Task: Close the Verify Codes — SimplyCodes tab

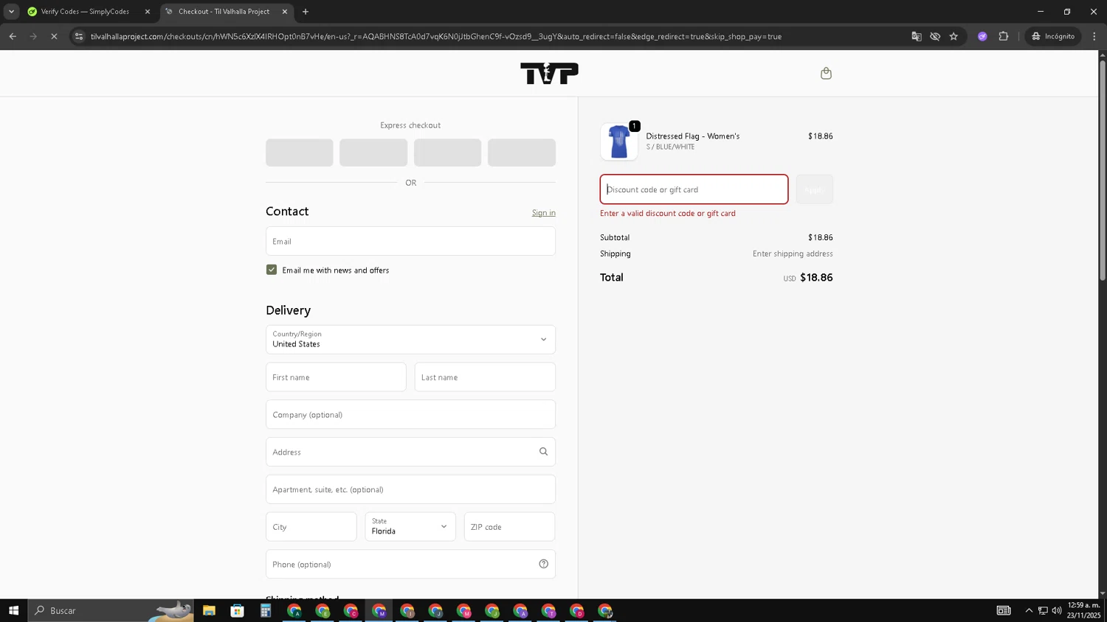Action: tap(147, 12)
